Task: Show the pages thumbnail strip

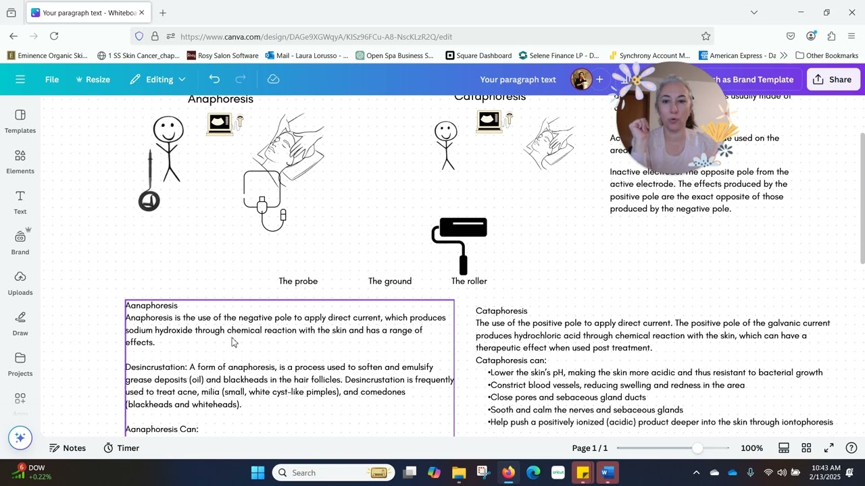Action: coord(784,448)
